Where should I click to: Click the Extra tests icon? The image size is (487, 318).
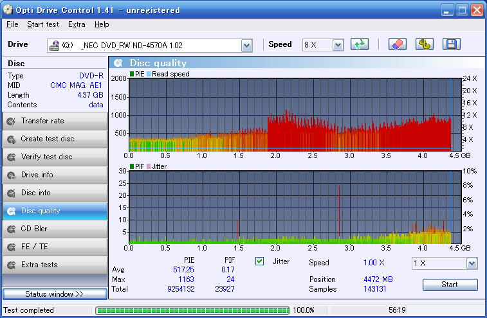point(11,265)
